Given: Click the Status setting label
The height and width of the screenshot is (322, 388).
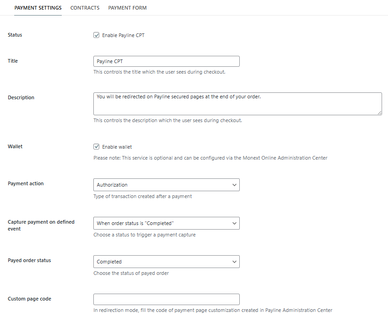Looking at the screenshot, I should (x=15, y=35).
